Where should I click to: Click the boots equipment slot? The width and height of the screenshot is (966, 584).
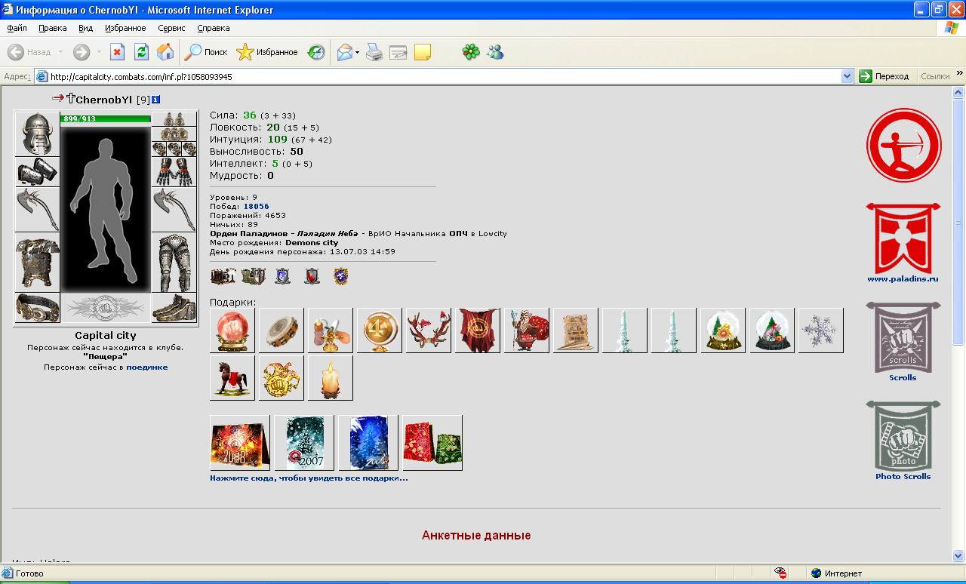pyautogui.click(x=174, y=308)
